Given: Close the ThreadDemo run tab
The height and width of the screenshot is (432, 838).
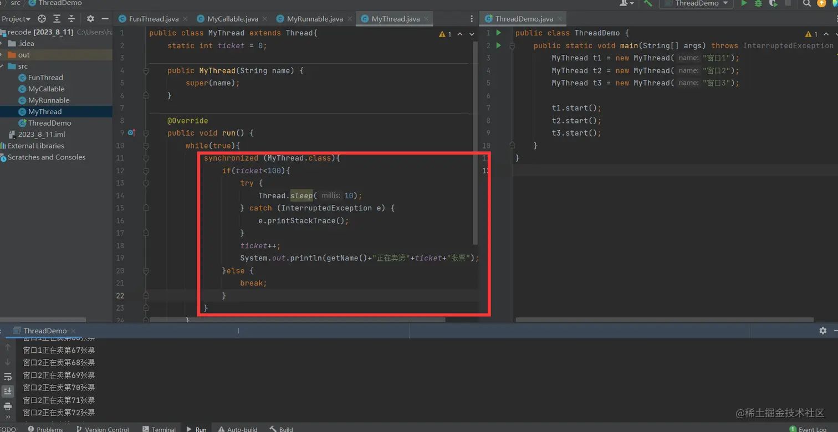Looking at the screenshot, I should pos(72,331).
